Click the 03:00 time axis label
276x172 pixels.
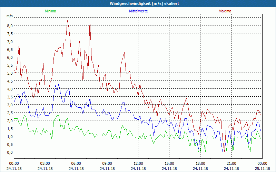[x=45, y=164]
